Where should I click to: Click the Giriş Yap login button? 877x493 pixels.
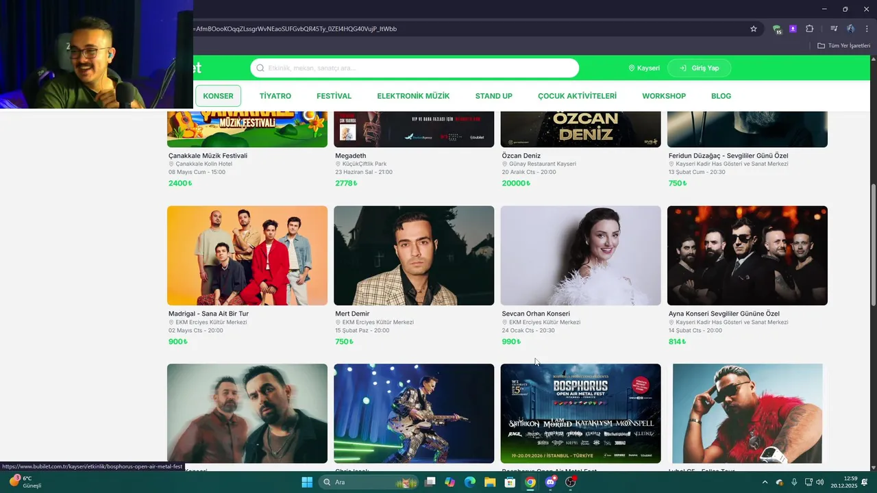(x=699, y=68)
